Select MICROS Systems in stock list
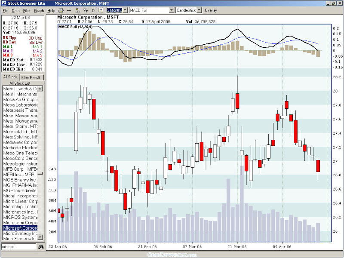 click(20, 217)
